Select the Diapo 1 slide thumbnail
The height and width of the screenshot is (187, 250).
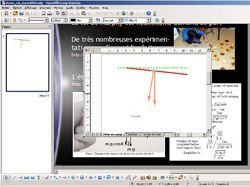coord(27,62)
